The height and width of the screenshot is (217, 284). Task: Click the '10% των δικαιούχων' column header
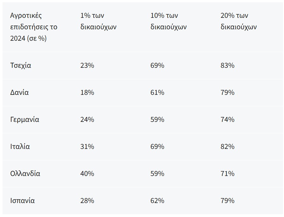[168, 21]
